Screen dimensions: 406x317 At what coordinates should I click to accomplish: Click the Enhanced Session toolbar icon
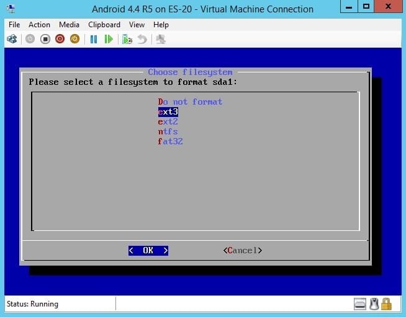[x=161, y=39]
